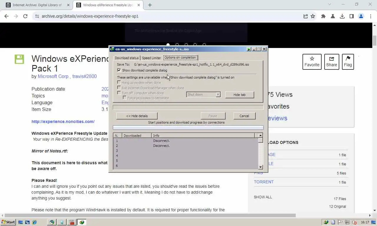
Task: Toggle Chrome side panel icon
Action: pyautogui.click(x=352, y=16)
